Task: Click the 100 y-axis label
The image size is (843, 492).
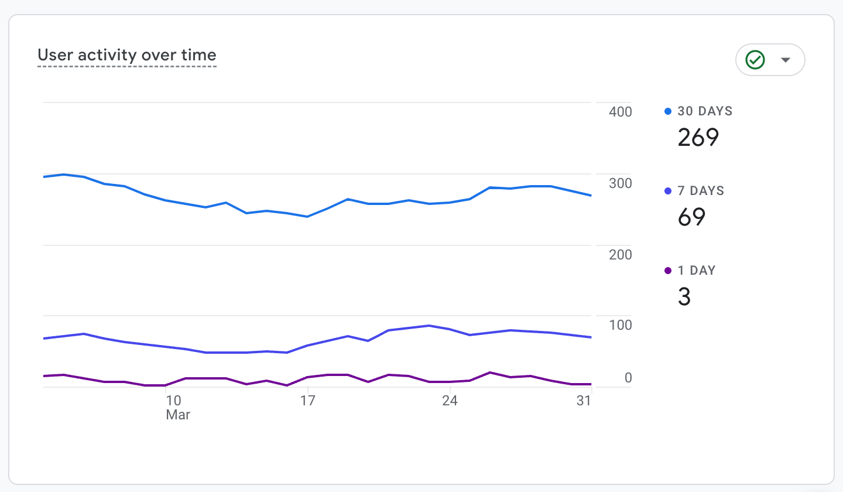Action: (620, 324)
